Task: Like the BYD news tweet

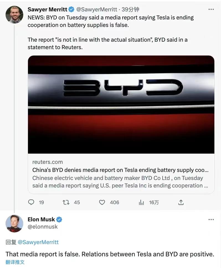Action: [x=102, y=202]
